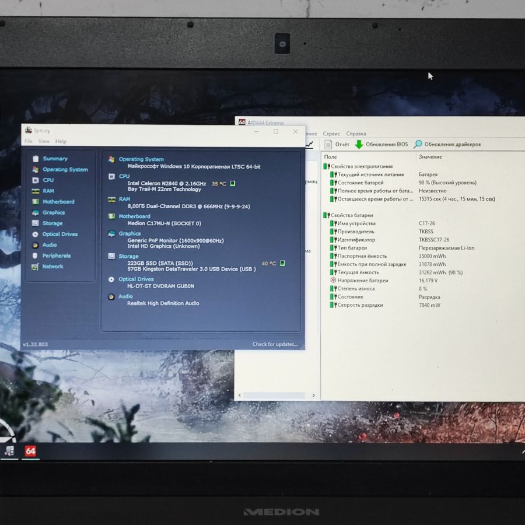Image resolution: width=525 pixels, height=525 pixels.
Task: Click the Optical Drives disc sidebar icon
Action: [x=35, y=235]
